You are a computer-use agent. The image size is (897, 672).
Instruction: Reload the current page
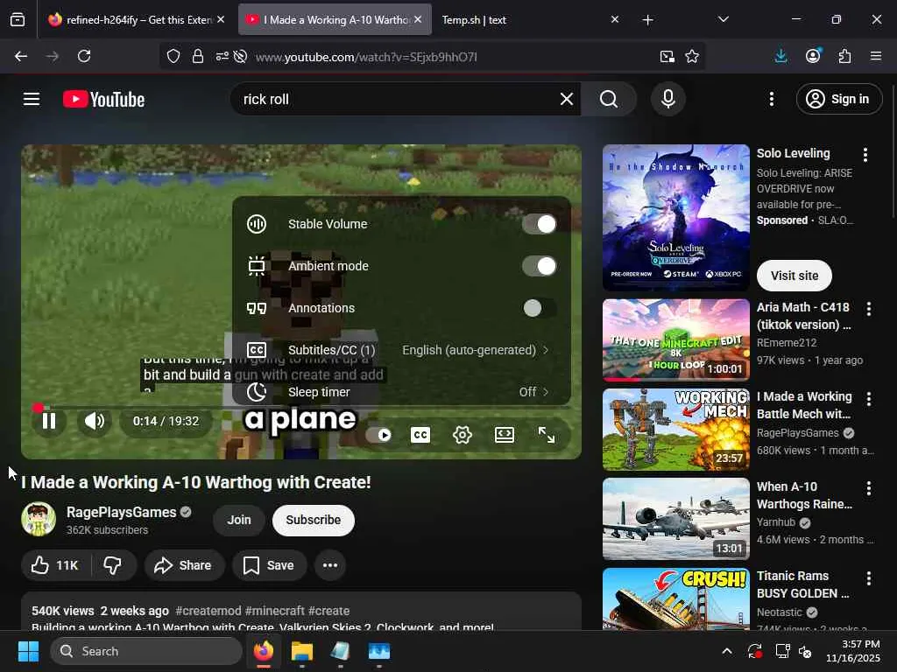pyautogui.click(x=84, y=56)
